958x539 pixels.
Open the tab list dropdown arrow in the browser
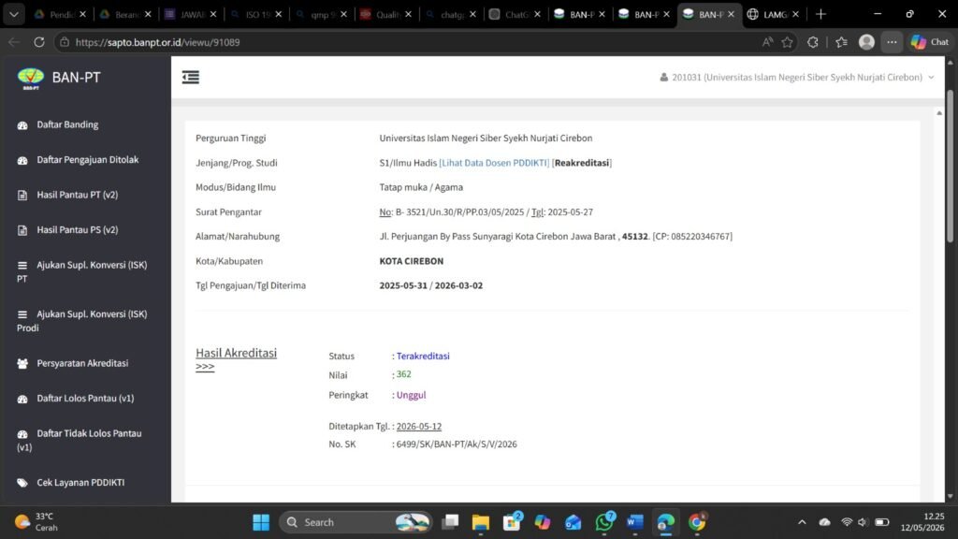(x=13, y=14)
